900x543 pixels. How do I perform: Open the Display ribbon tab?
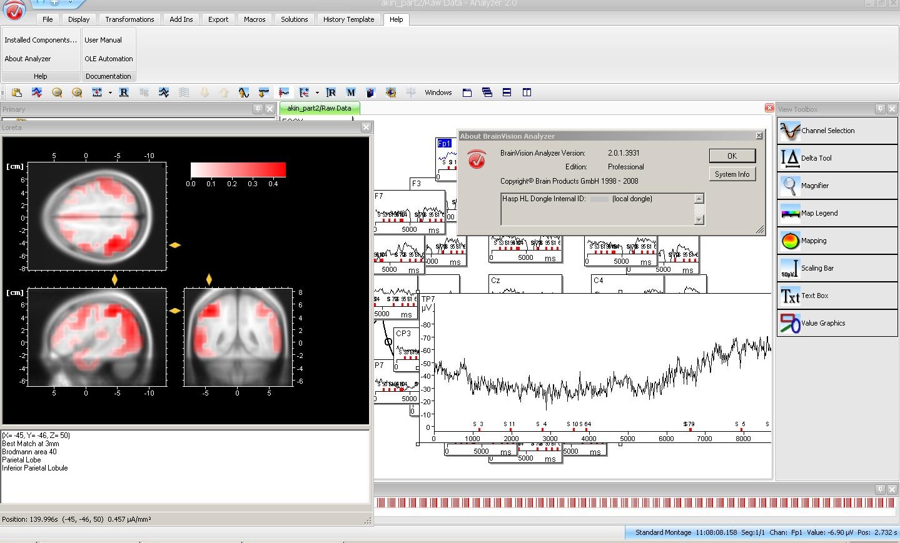click(79, 19)
